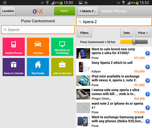
Task: Select the ₹41,500 price
Action: click(139, 58)
